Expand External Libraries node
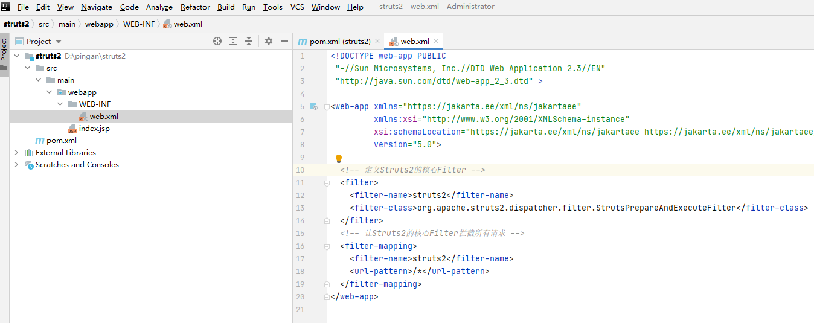 point(17,153)
